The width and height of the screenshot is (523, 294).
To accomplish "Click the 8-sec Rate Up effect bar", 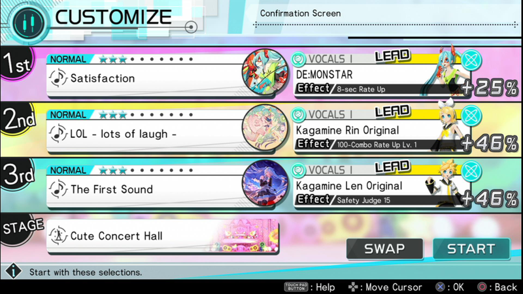I will 380,89.
